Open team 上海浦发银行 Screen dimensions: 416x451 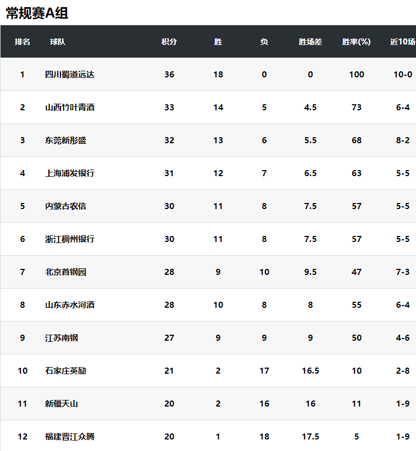(x=70, y=173)
